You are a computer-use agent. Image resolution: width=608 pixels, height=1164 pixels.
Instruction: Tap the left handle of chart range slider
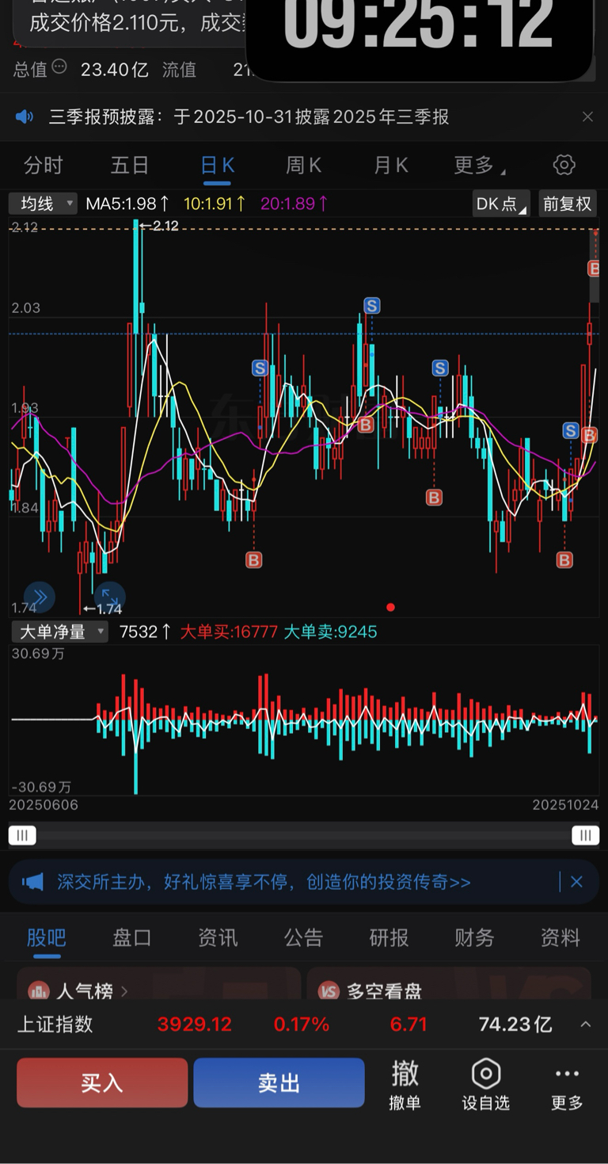22,835
